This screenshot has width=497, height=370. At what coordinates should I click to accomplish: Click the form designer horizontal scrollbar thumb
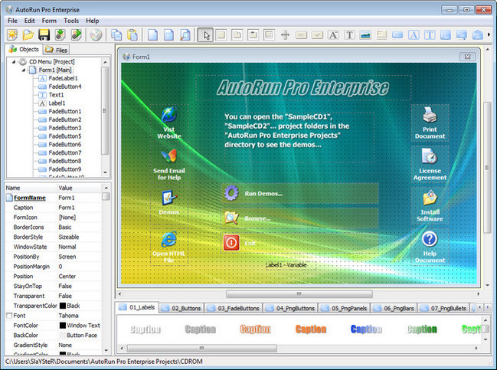point(299,294)
